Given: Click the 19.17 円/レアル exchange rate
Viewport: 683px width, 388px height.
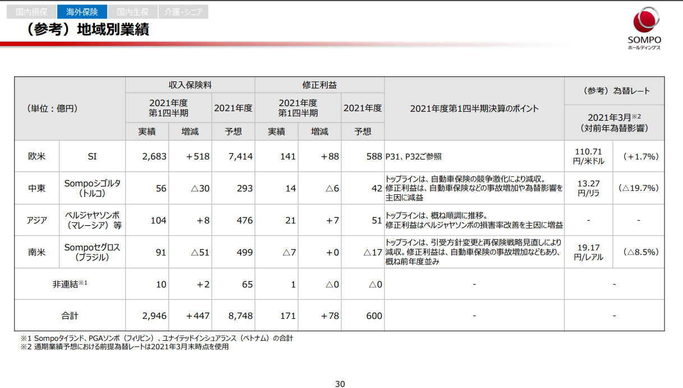Looking at the screenshot, I should click(588, 252).
